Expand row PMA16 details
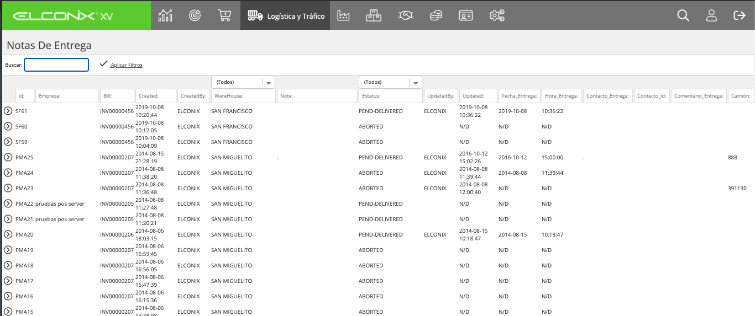Image resolution: width=755 pixels, height=316 pixels. click(x=8, y=296)
